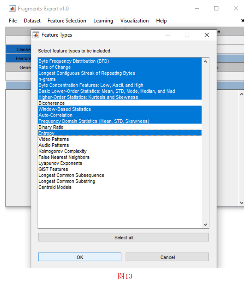Minimize the Feature Types dialog
Viewport: 250px width, 286px height.
[x=168, y=35]
